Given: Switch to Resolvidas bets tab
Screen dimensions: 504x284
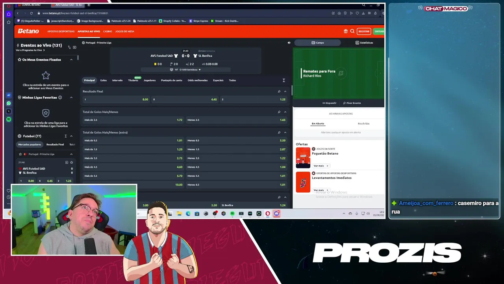Looking at the screenshot, I should [364, 124].
